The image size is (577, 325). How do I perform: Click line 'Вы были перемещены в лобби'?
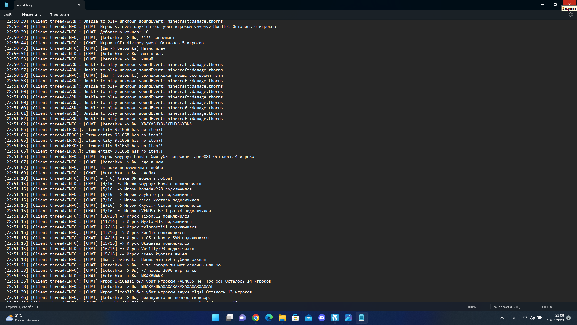point(84,168)
